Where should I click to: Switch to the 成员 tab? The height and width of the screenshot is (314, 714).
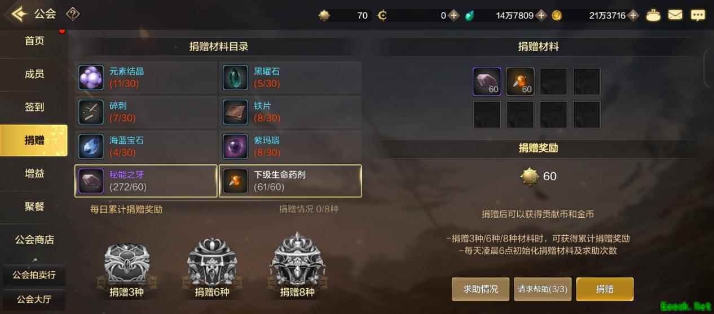34,74
